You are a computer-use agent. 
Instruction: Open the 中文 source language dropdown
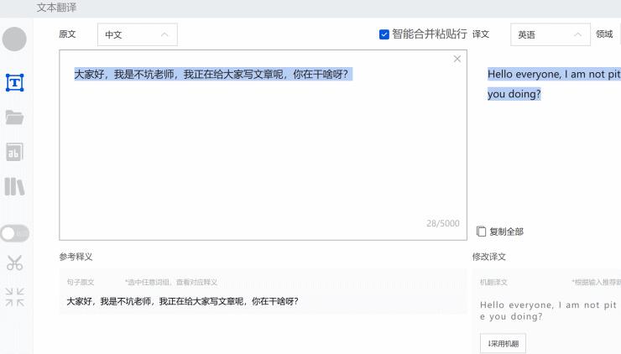point(137,34)
